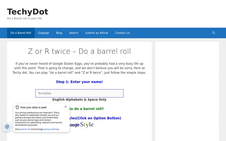Click the 'to do a barrel roll?' green text
This screenshot has height=141, width=226.
87,109
